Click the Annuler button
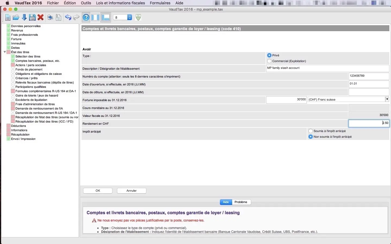 coord(132,191)
